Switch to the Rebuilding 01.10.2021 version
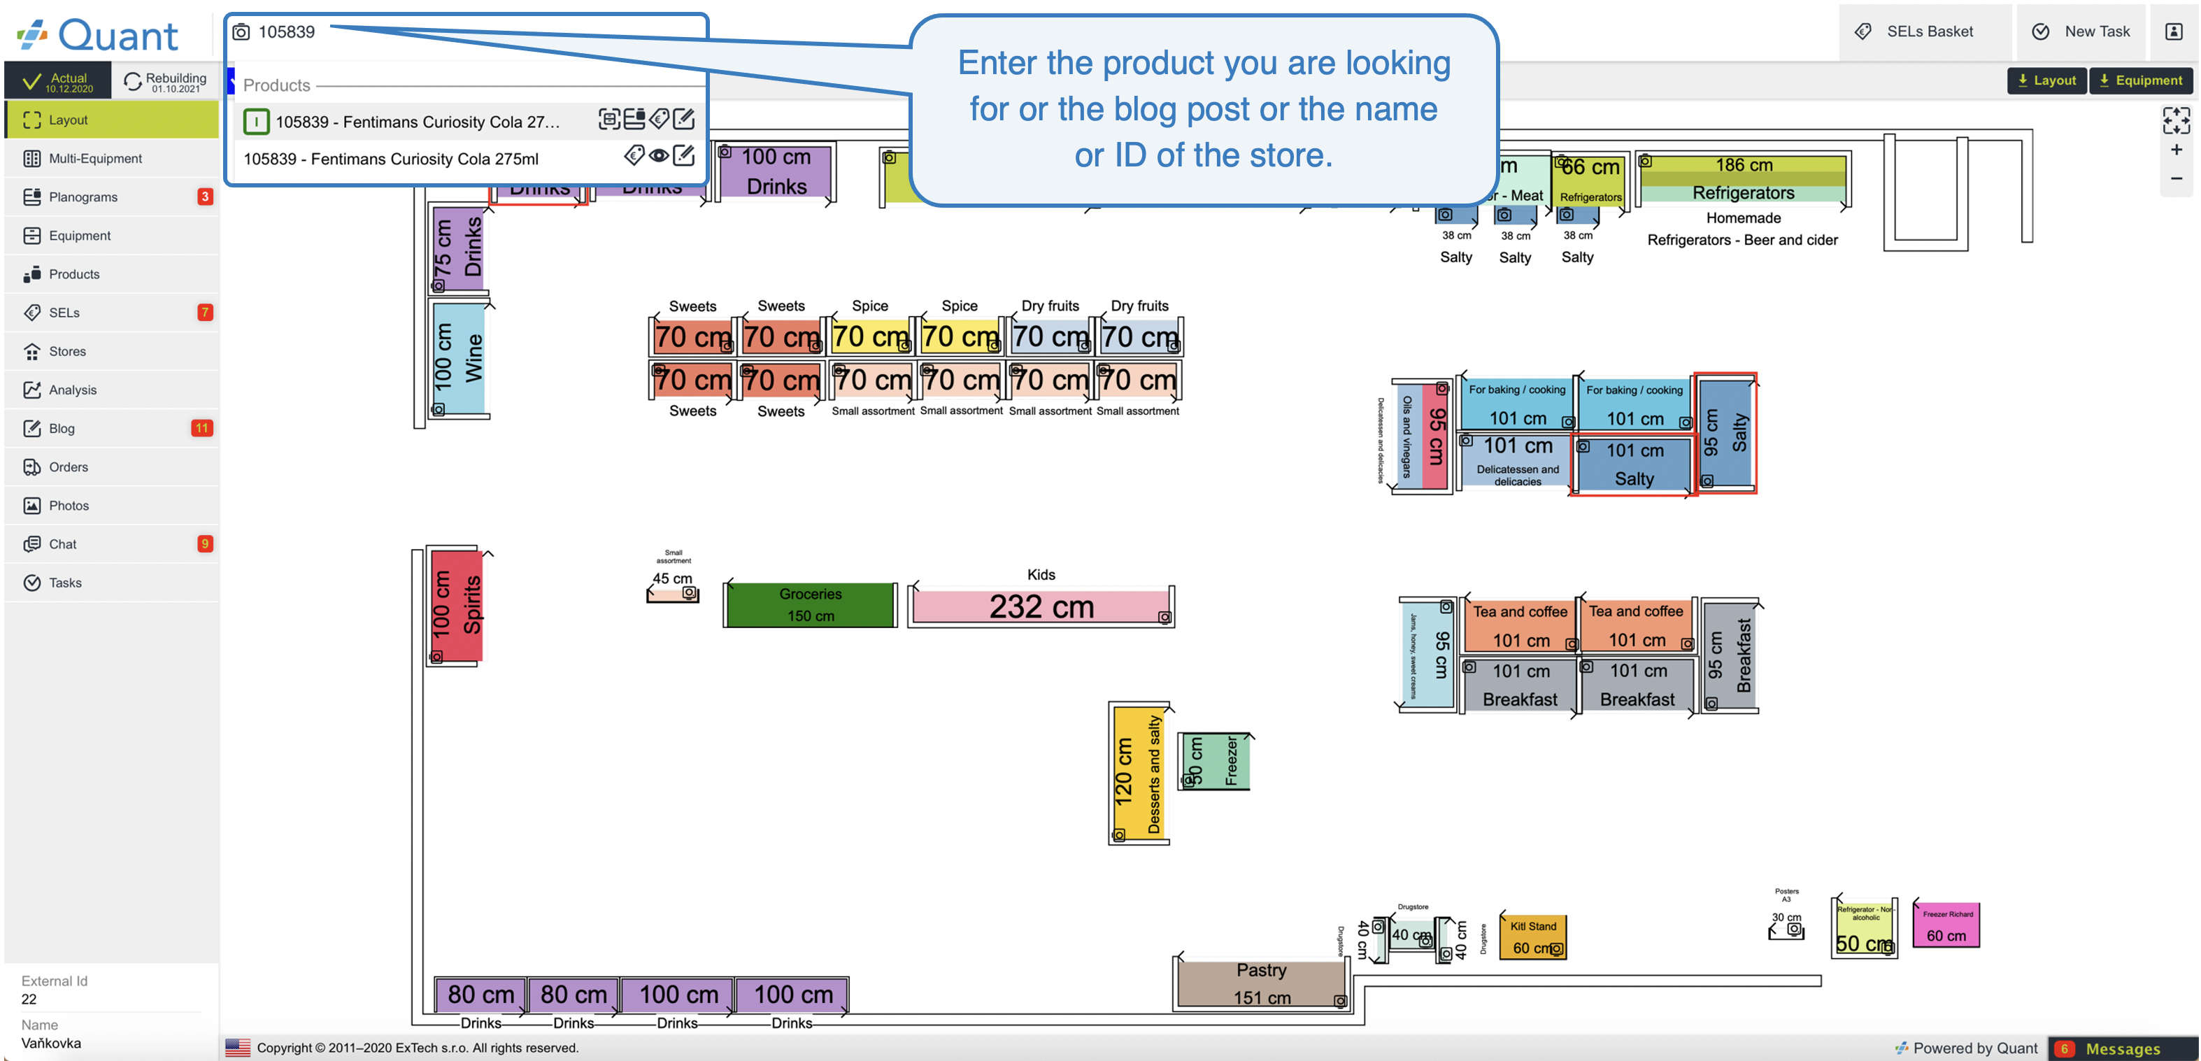The width and height of the screenshot is (2201, 1061). click(x=165, y=81)
